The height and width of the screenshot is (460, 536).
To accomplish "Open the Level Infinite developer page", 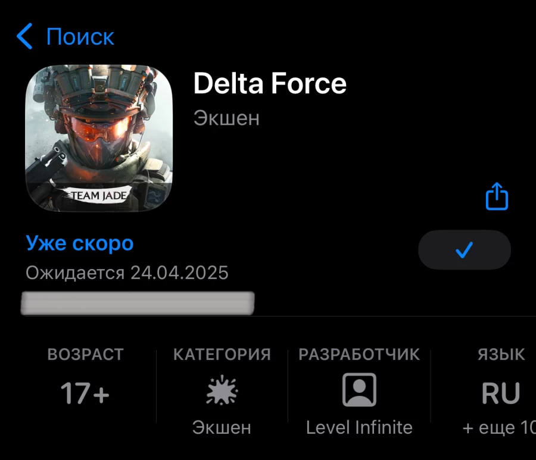I will pos(359,427).
